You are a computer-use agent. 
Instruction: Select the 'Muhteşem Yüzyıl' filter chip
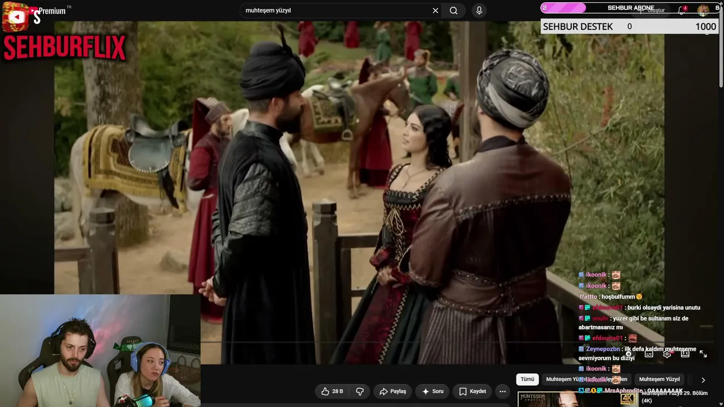[x=660, y=379]
